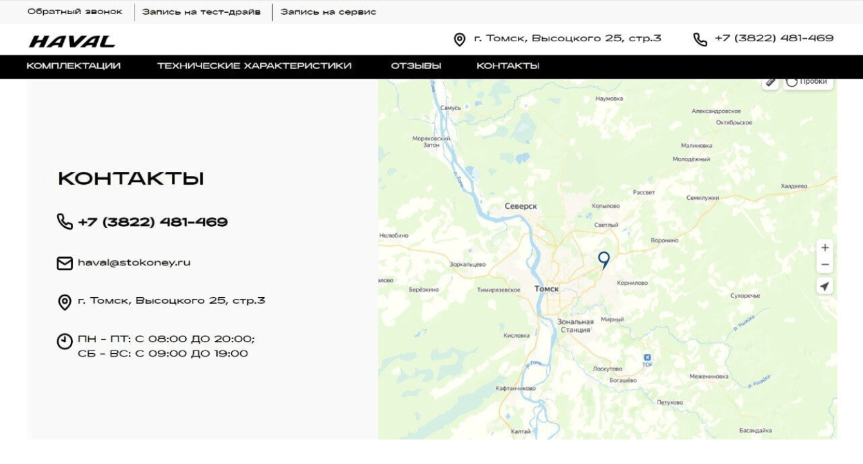Click the HAVAL logo
The width and height of the screenshot is (863, 464).
click(72, 42)
